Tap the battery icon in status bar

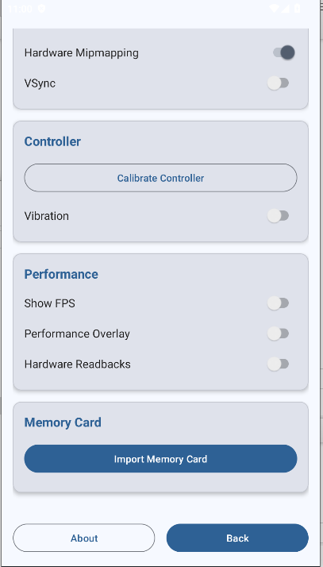pyautogui.click(x=297, y=9)
